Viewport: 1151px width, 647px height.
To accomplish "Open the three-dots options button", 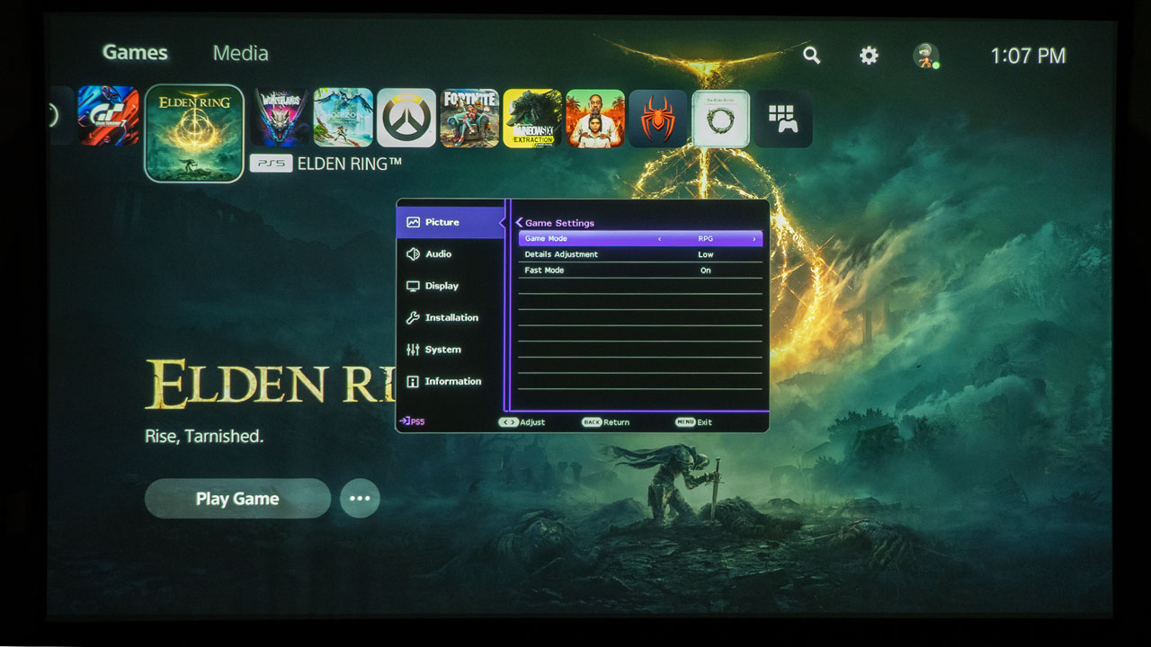I will pos(360,498).
